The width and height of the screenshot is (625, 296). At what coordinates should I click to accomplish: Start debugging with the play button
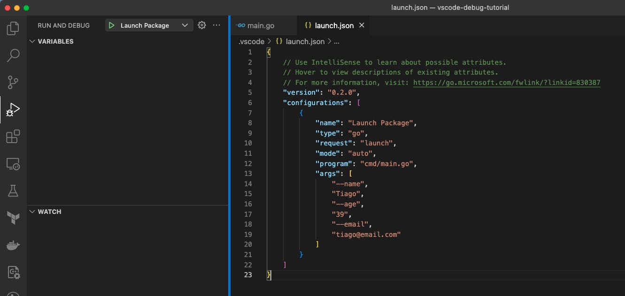pos(111,25)
